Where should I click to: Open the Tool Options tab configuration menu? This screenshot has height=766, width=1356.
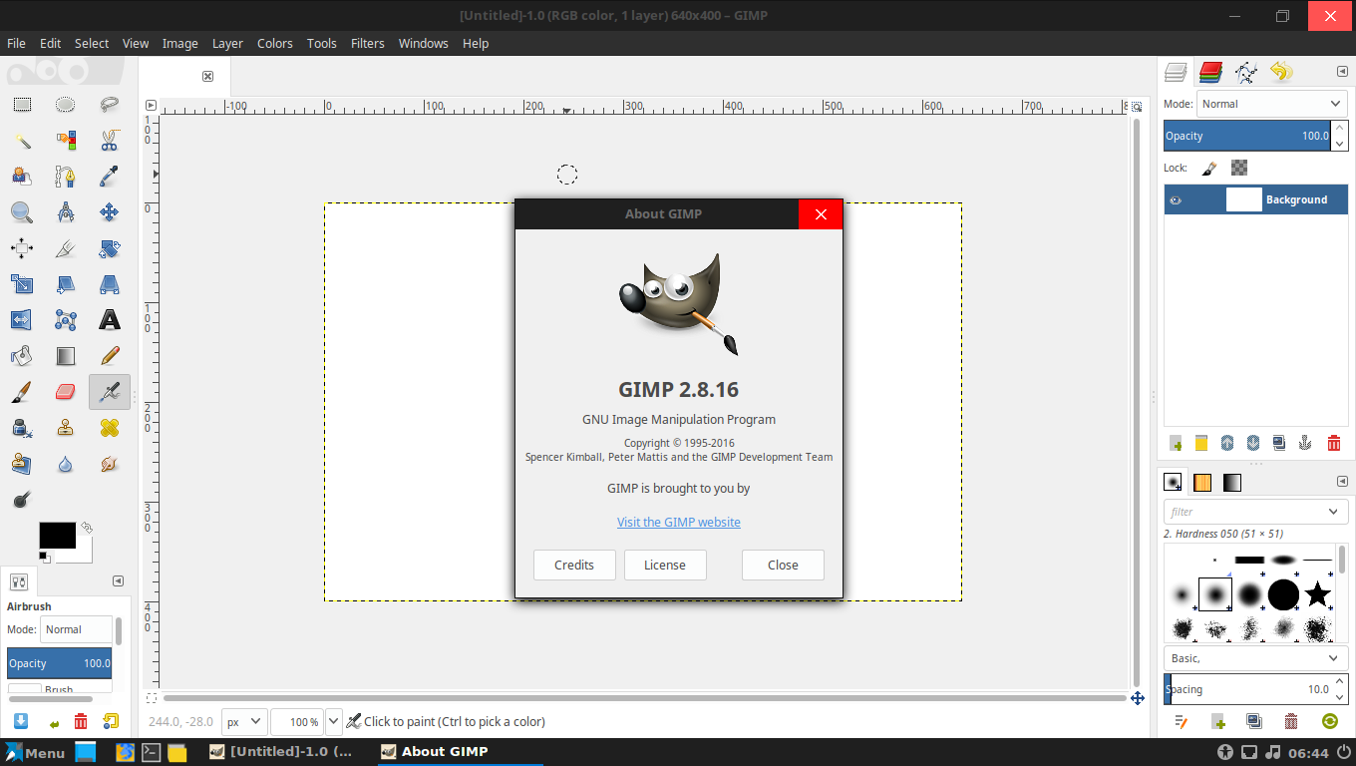point(118,580)
